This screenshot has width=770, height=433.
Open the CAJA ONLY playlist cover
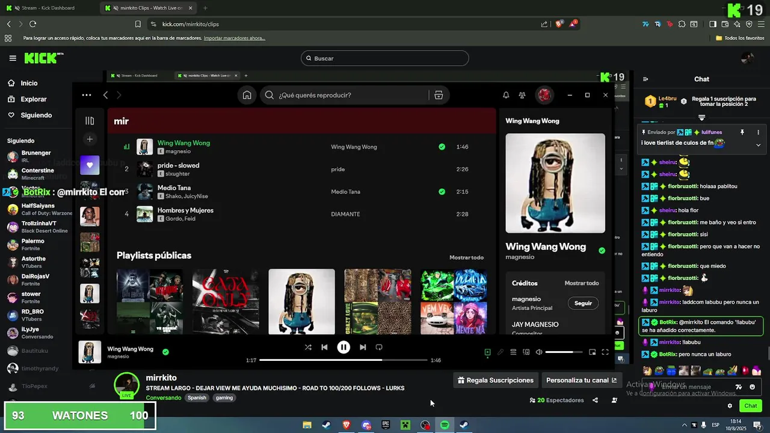[226, 301]
